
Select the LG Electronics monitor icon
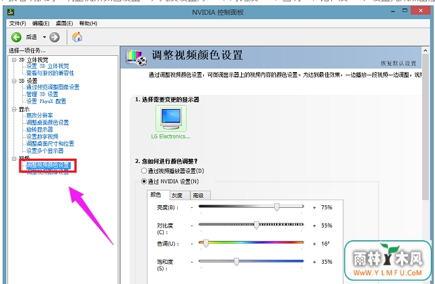[x=171, y=118]
